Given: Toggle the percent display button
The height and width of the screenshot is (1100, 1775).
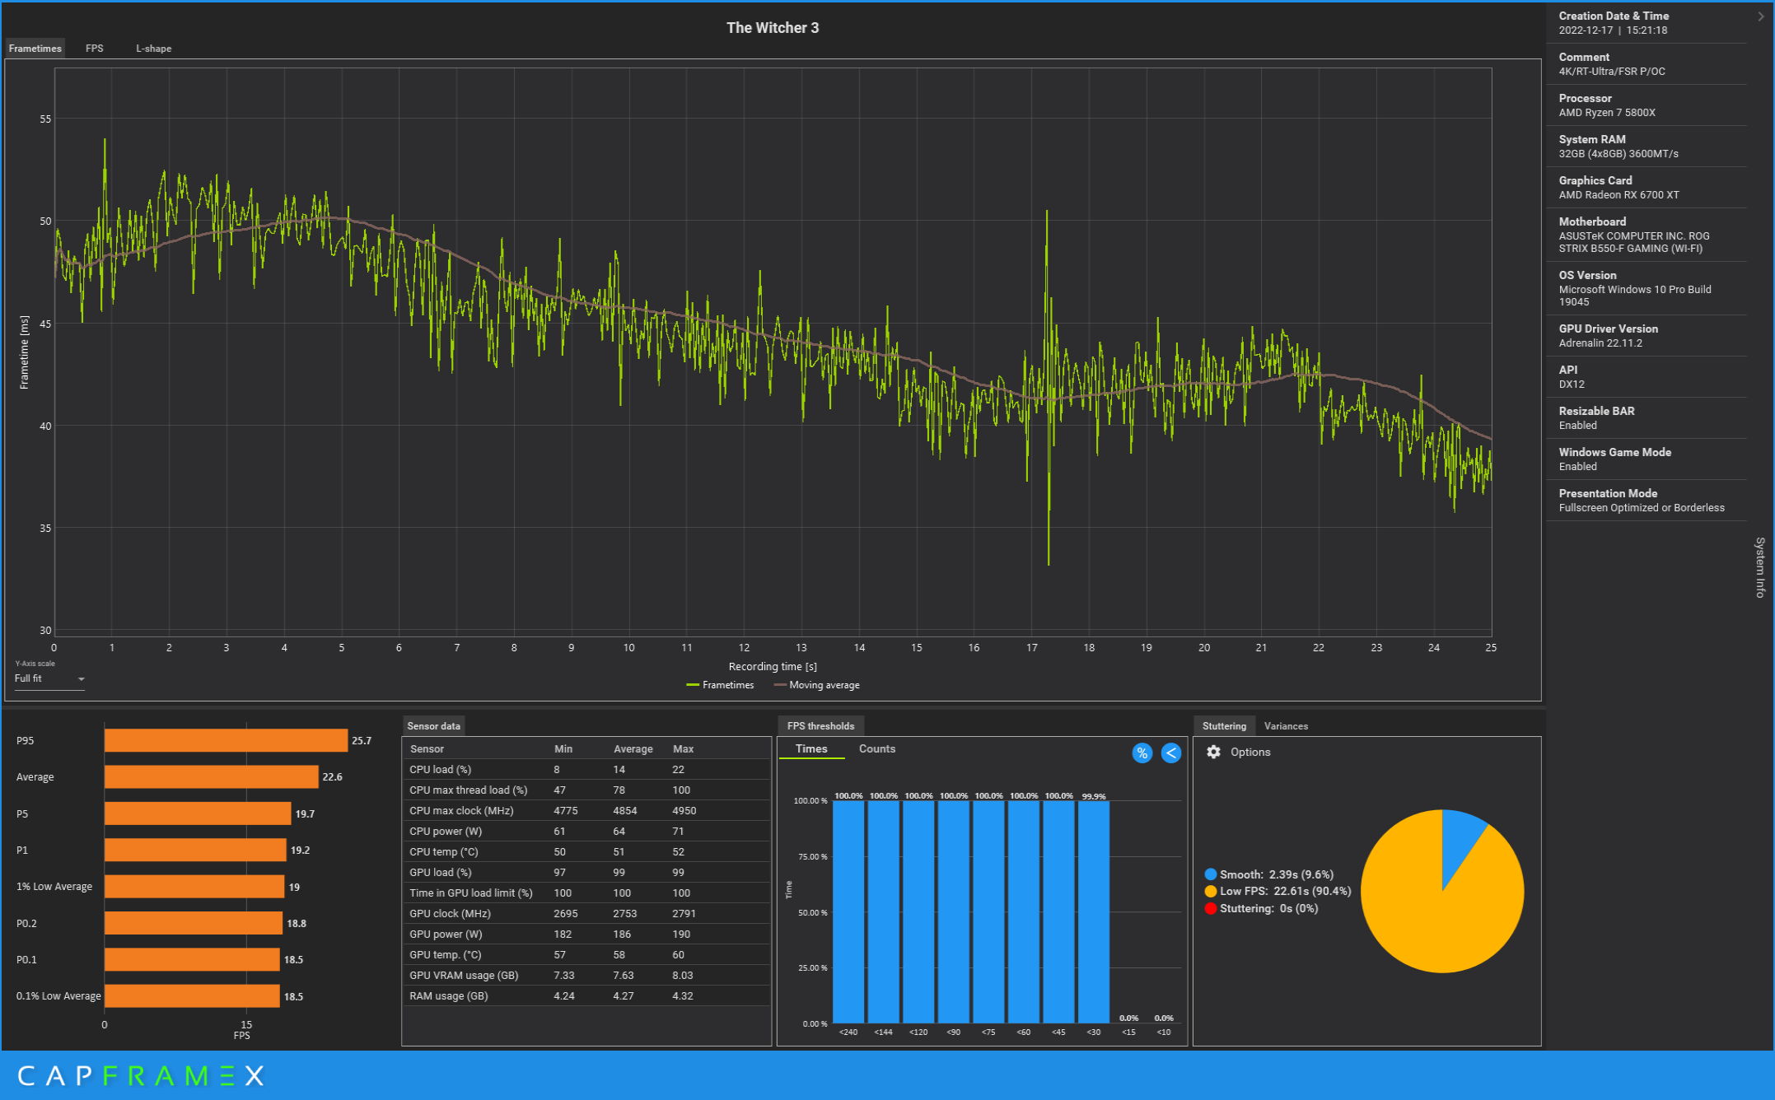Looking at the screenshot, I should tap(1142, 753).
